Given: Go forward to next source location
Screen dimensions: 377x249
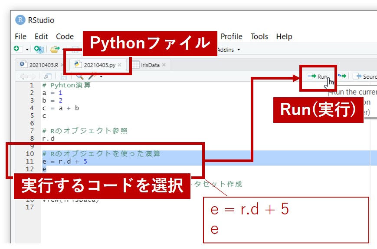Looking at the screenshot, I should [32, 77].
